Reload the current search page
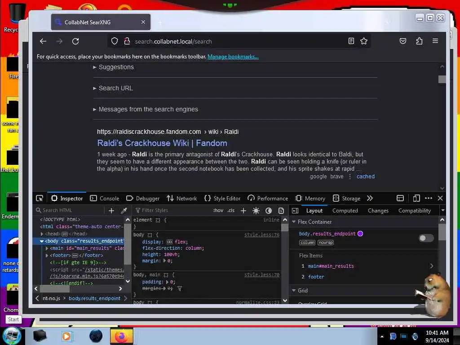Viewport: 460px width, 345px height. click(75, 41)
